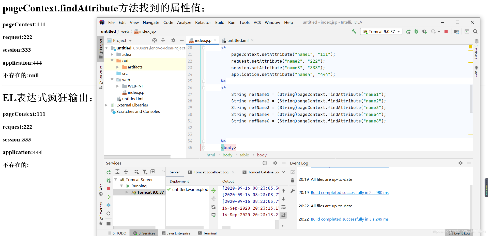Open the Tomcat Catalina Log tab
Screen dimensions: 488x236
pyautogui.click(x=261, y=172)
